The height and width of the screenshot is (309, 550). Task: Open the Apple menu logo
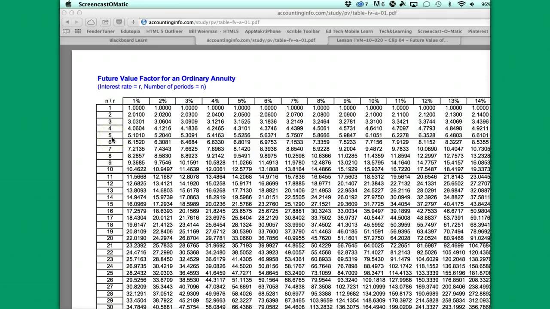(68, 4)
